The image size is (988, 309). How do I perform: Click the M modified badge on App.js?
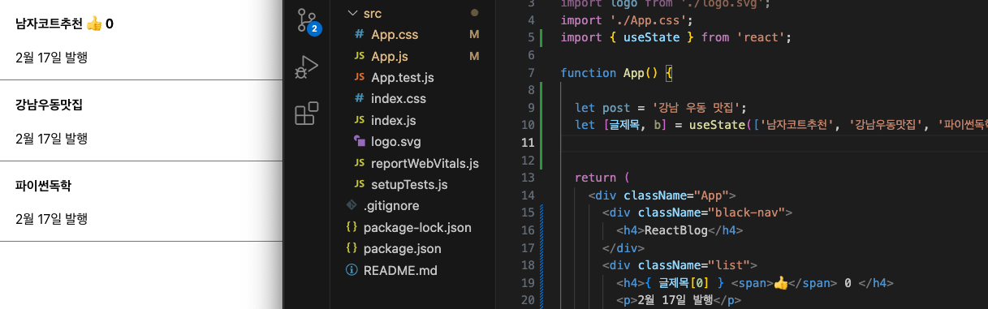[x=474, y=56]
